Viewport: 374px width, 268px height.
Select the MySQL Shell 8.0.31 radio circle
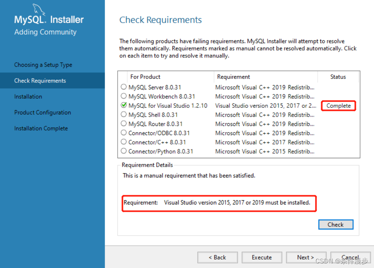click(123, 114)
